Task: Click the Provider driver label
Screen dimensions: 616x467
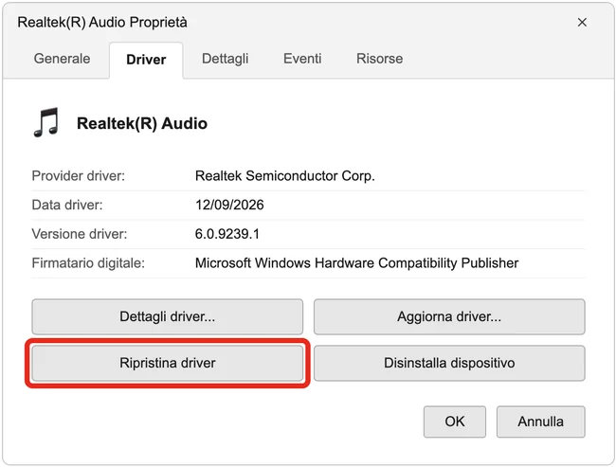Action: (x=78, y=176)
